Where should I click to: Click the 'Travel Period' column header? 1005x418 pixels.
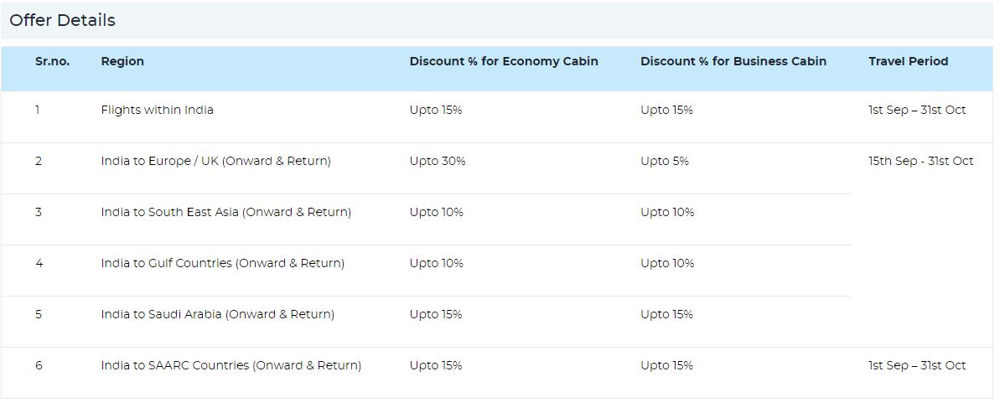(909, 61)
